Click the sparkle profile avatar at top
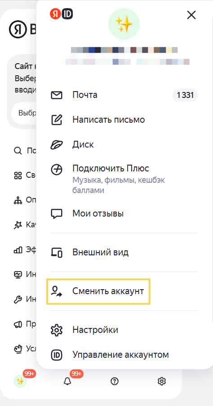 point(124,25)
